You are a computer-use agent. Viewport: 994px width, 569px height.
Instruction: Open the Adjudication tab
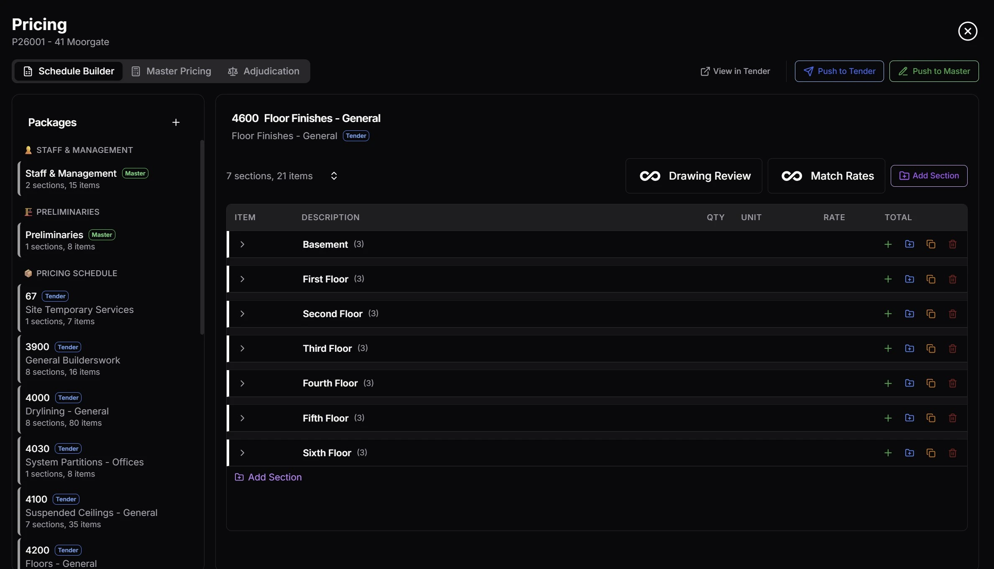coord(263,71)
